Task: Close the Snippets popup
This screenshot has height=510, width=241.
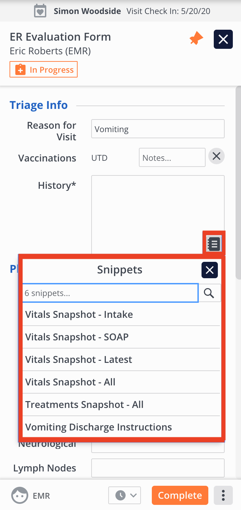Action: (x=209, y=270)
